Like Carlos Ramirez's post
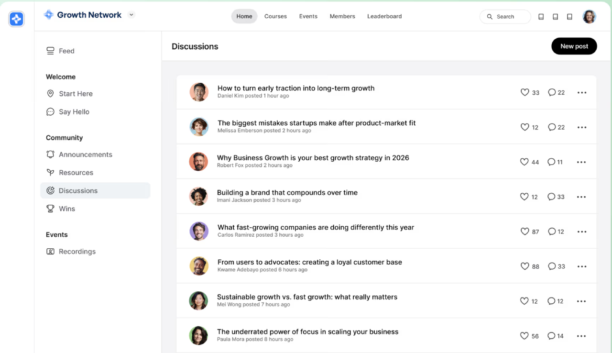612x353 pixels. click(x=525, y=232)
